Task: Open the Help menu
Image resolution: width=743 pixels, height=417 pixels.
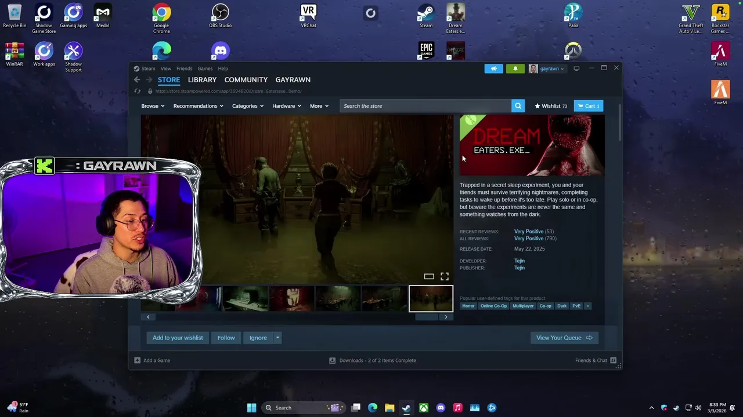Action: tap(223, 69)
